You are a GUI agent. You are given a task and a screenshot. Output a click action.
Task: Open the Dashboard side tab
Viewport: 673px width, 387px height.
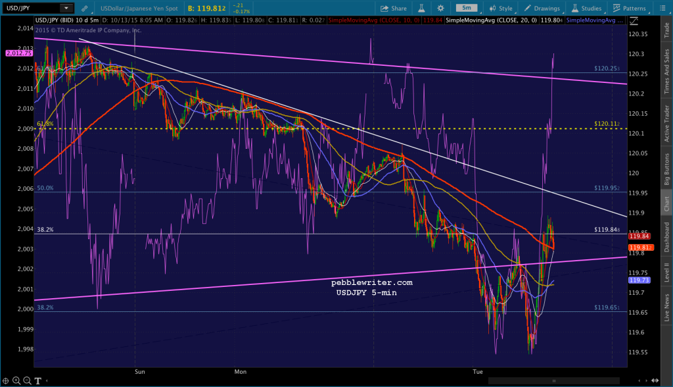pyautogui.click(x=666, y=237)
